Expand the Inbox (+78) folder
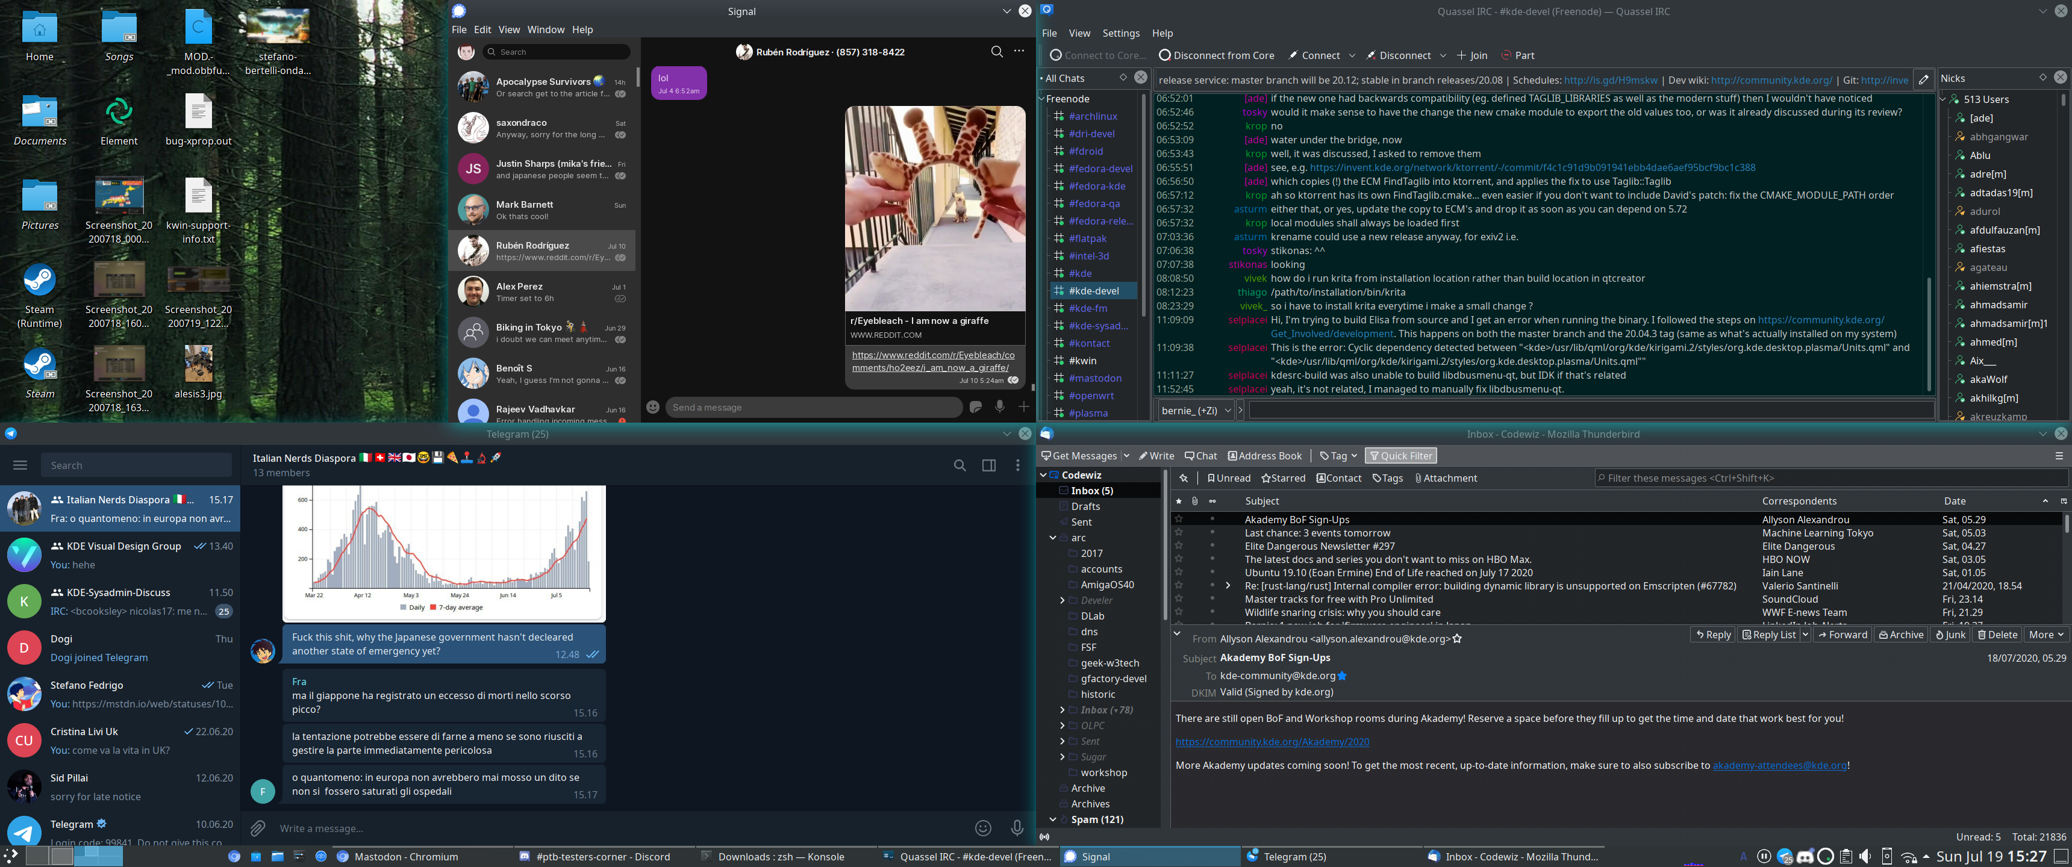 1062,709
